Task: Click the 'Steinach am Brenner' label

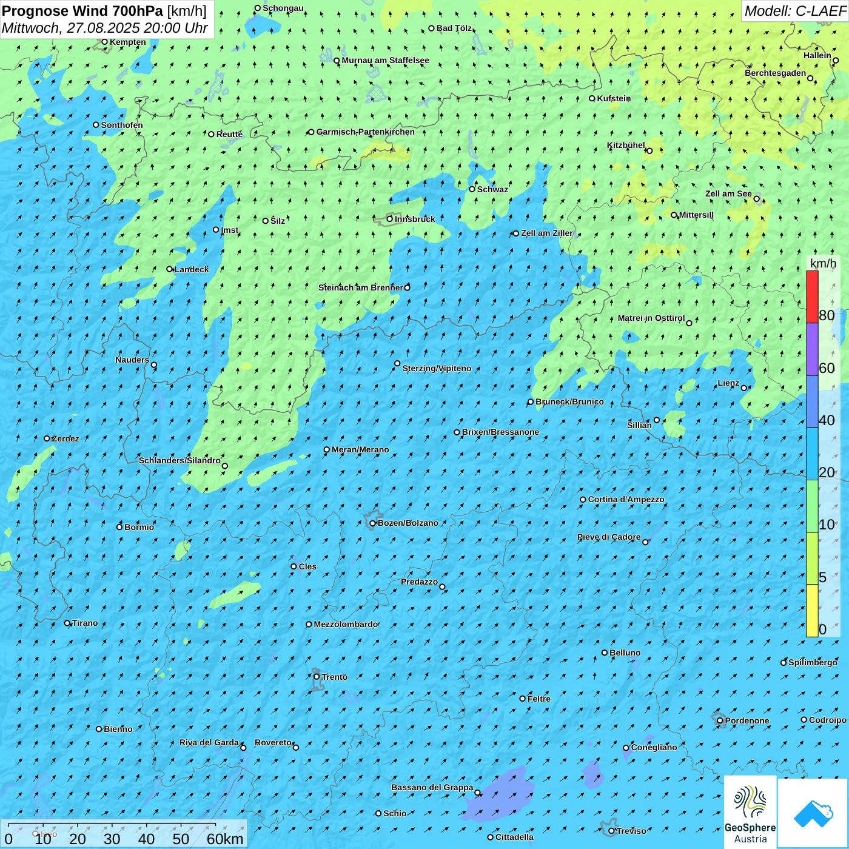Action: point(360,287)
